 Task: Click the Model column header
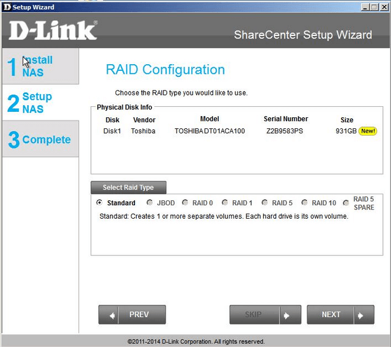(210, 119)
